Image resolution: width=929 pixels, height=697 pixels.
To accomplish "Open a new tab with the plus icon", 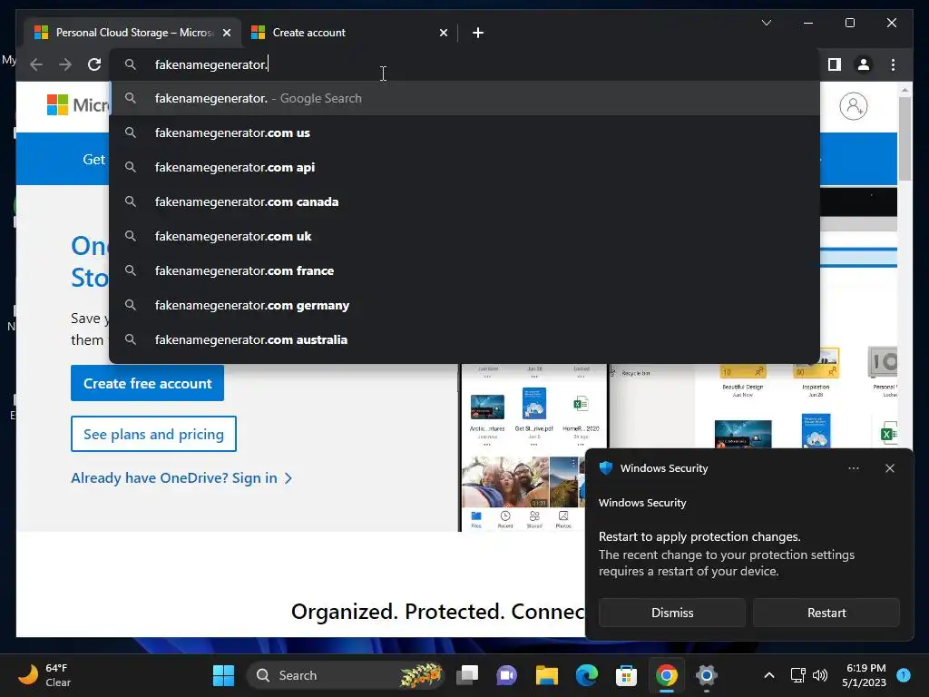I will coord(478,33).
